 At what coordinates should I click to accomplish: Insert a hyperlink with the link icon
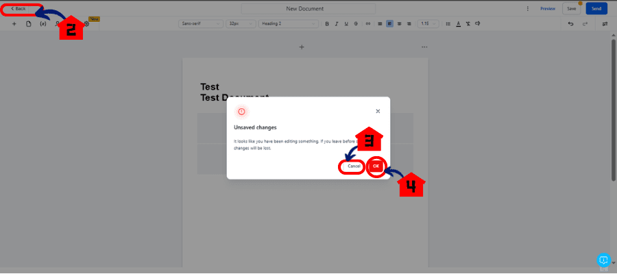(x=368, y=24)
